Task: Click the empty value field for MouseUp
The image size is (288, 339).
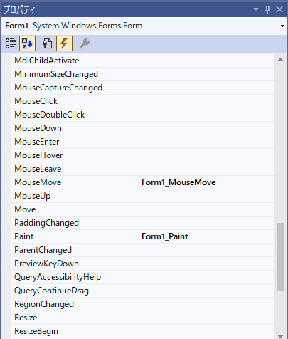Action: coord(207,196)
